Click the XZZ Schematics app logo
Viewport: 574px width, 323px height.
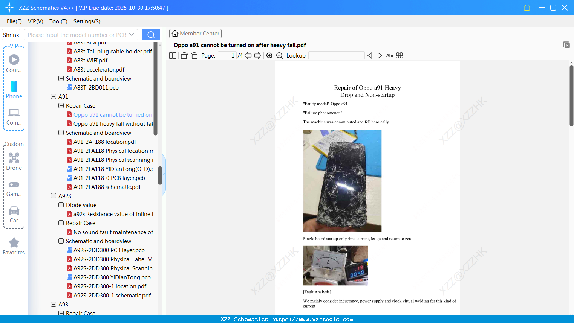pyautogui.click(x=9, y=8)
